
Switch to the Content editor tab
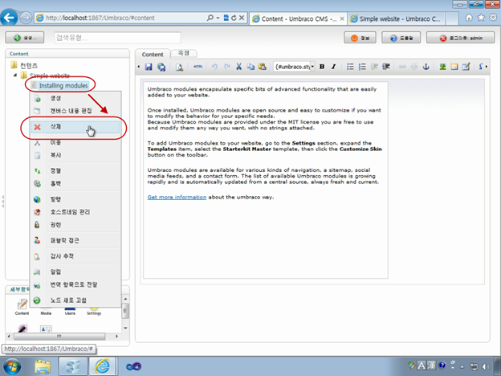[x=153, y=54]
